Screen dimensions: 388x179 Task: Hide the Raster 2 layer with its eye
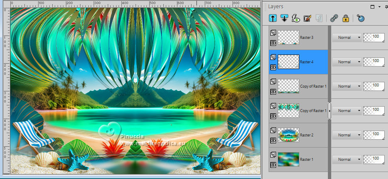(x=273, y=141)
